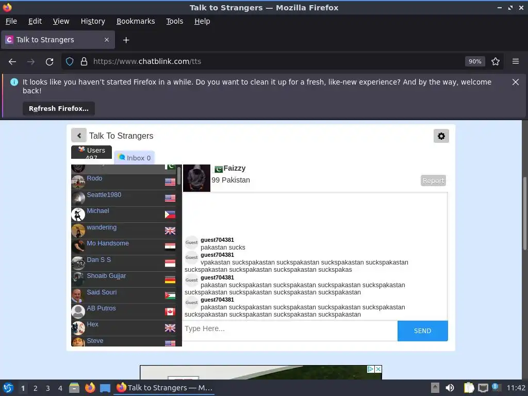Image resolution: width=528 pixels, height=396 pixels.
Task: Click the Philippines flag beside Michael
Action: click(x=170, y=214)
